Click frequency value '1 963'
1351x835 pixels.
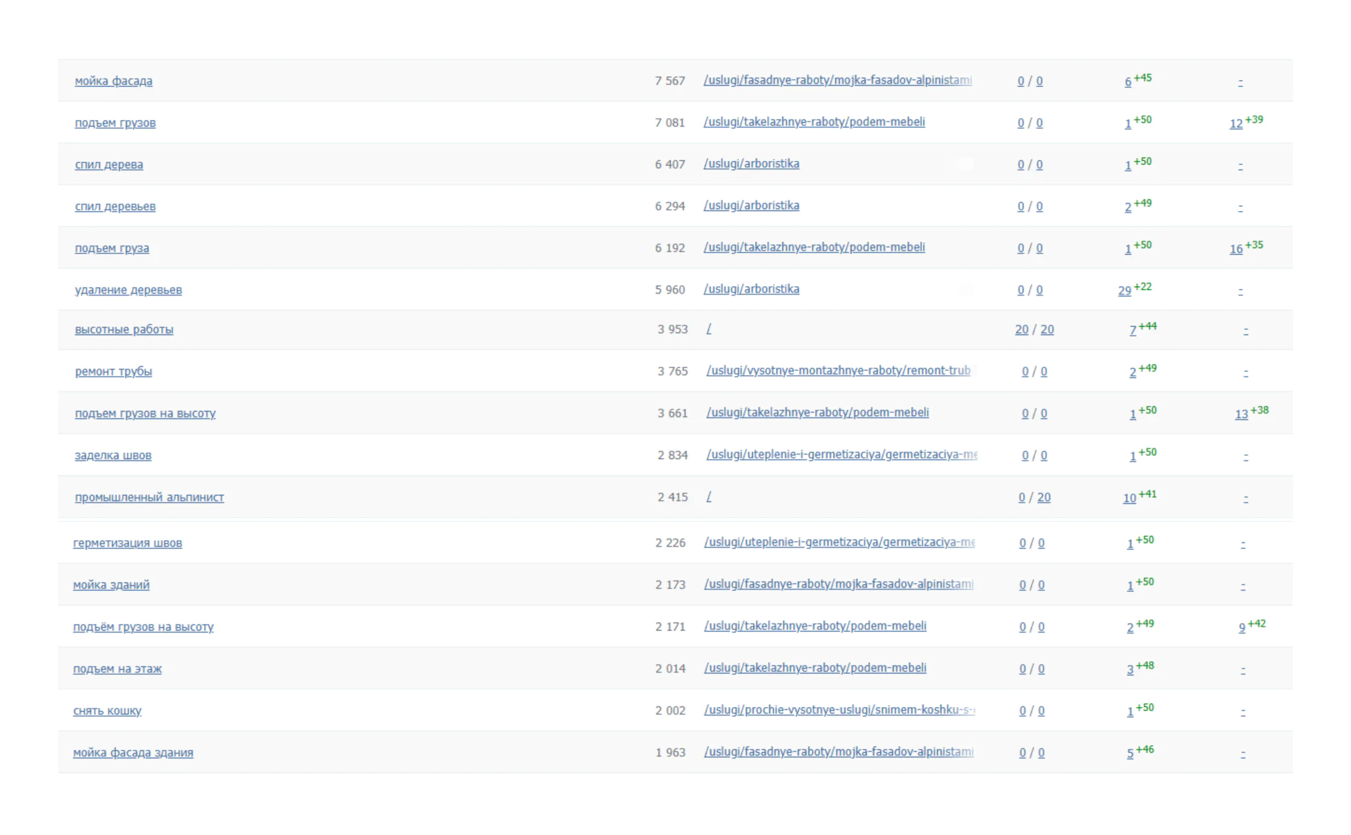(x=670, y=753)
